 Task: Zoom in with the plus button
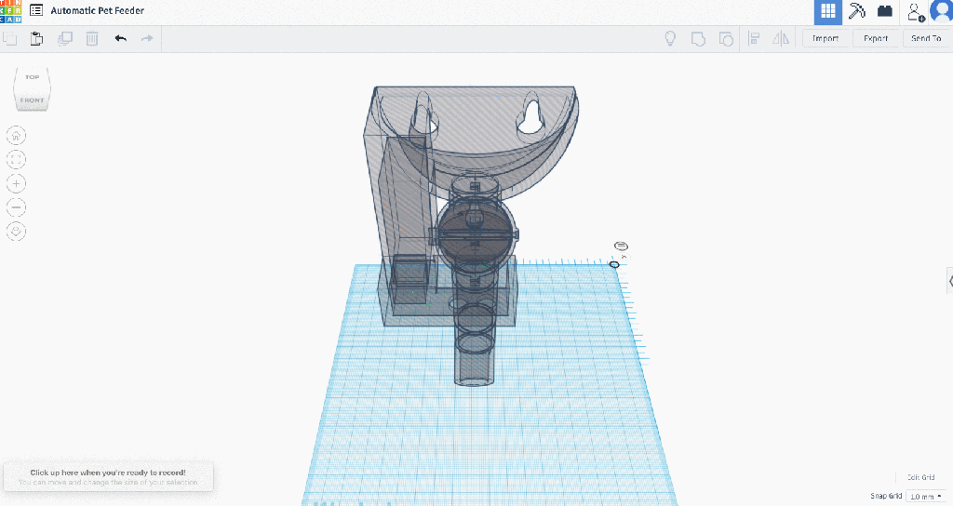point(17,183)
